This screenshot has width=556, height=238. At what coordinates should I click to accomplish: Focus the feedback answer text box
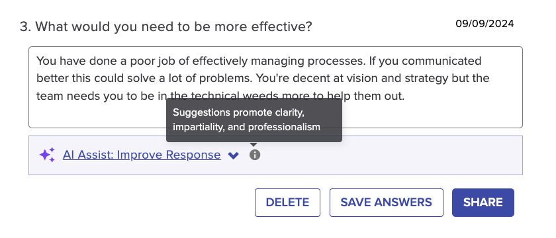tap(275, 87)
